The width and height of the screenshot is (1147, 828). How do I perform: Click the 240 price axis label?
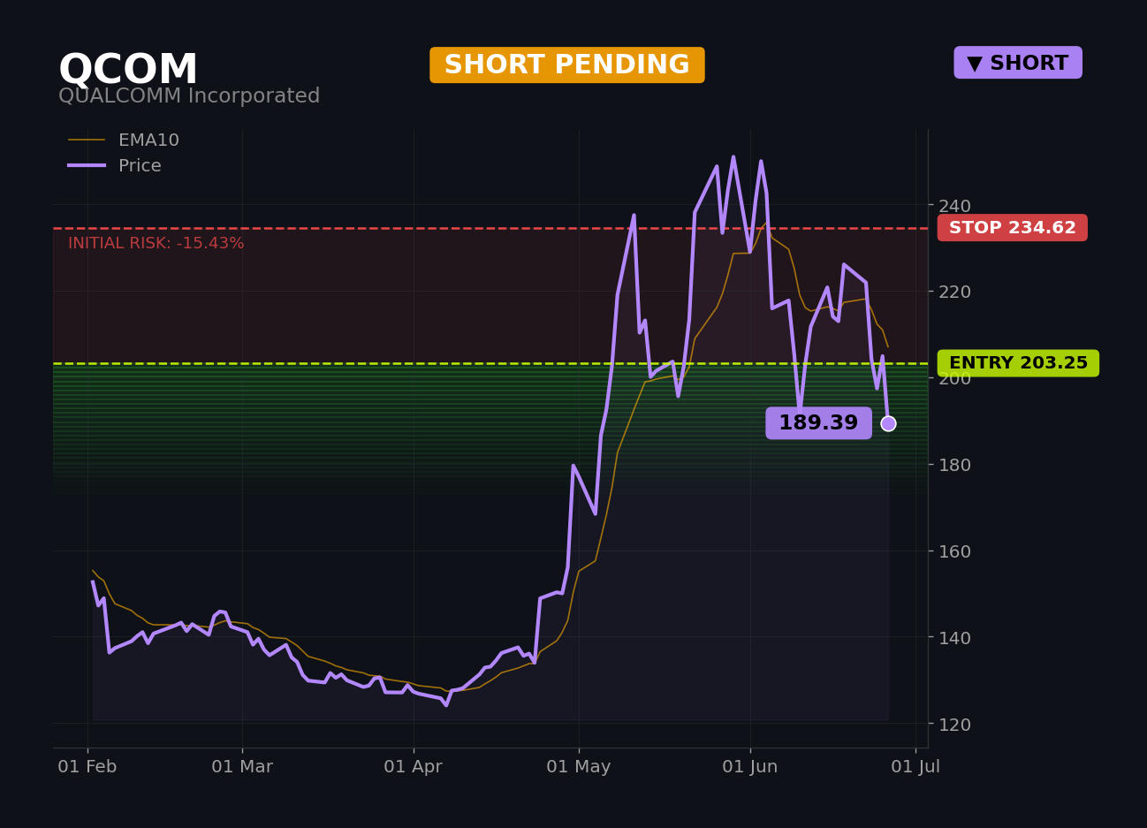click(x=954, y=206)
